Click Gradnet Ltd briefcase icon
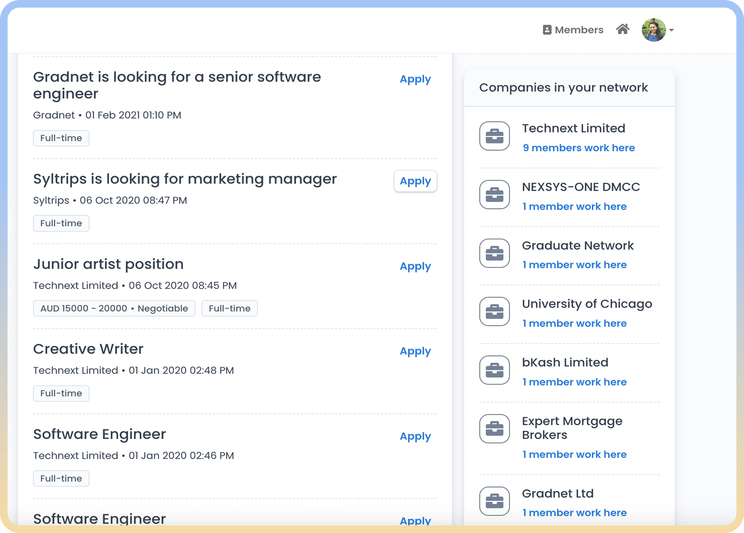 click(494, 501)
